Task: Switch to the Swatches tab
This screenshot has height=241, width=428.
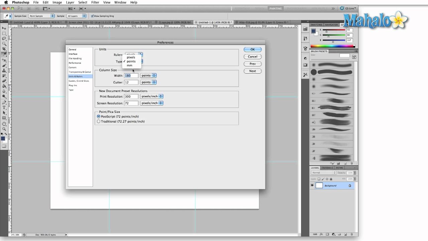Action: click(x=316, y=25)
